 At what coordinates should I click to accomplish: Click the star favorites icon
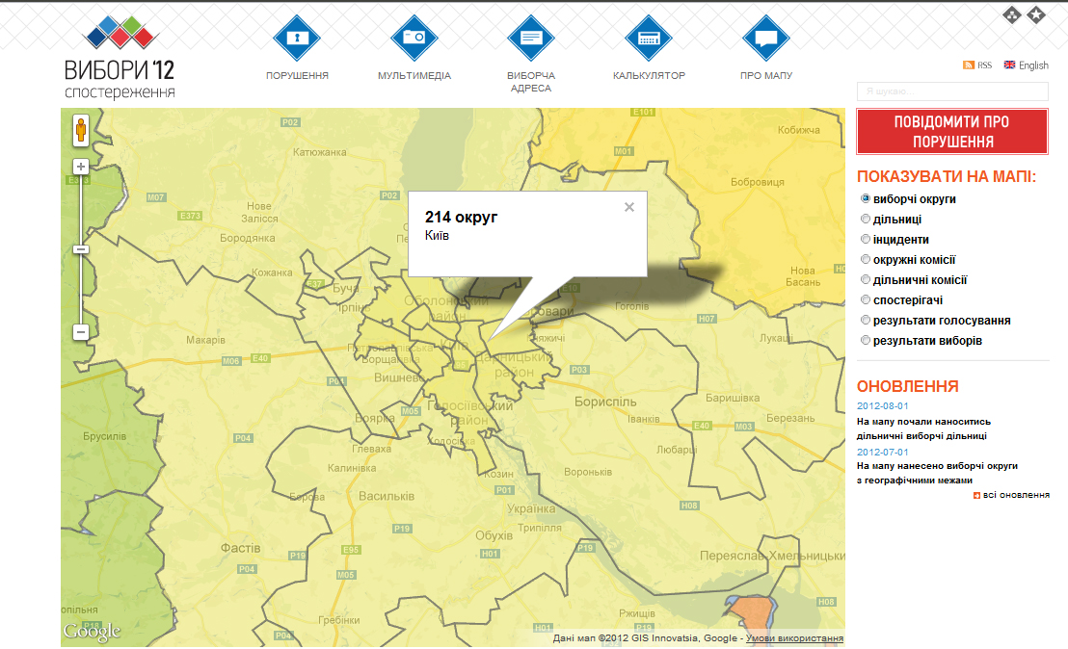1036,14
